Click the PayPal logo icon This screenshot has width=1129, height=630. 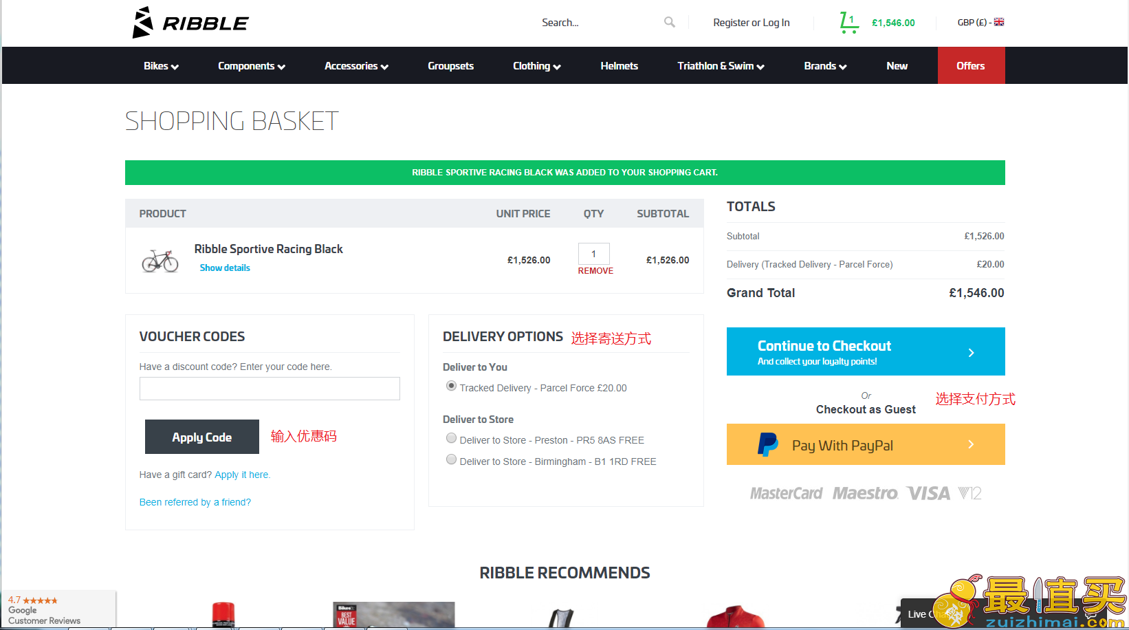(767, 444)
